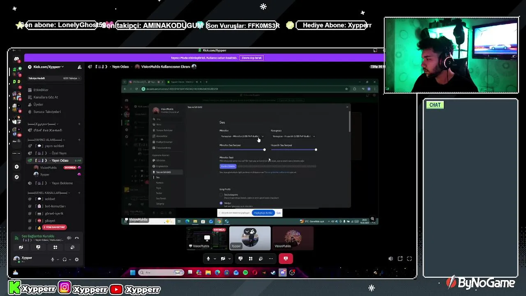
Task: Open more options three-dots in call bar
Action: coord(271,259)
